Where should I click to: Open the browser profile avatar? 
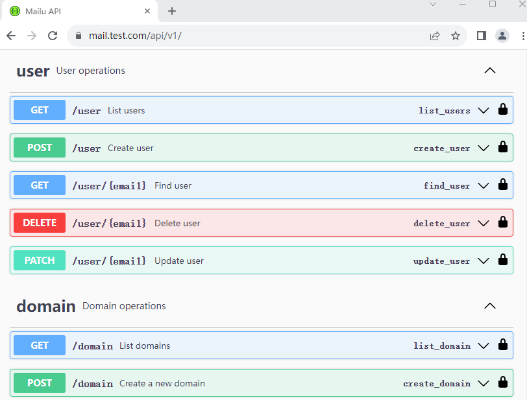(x=502, y=36)
